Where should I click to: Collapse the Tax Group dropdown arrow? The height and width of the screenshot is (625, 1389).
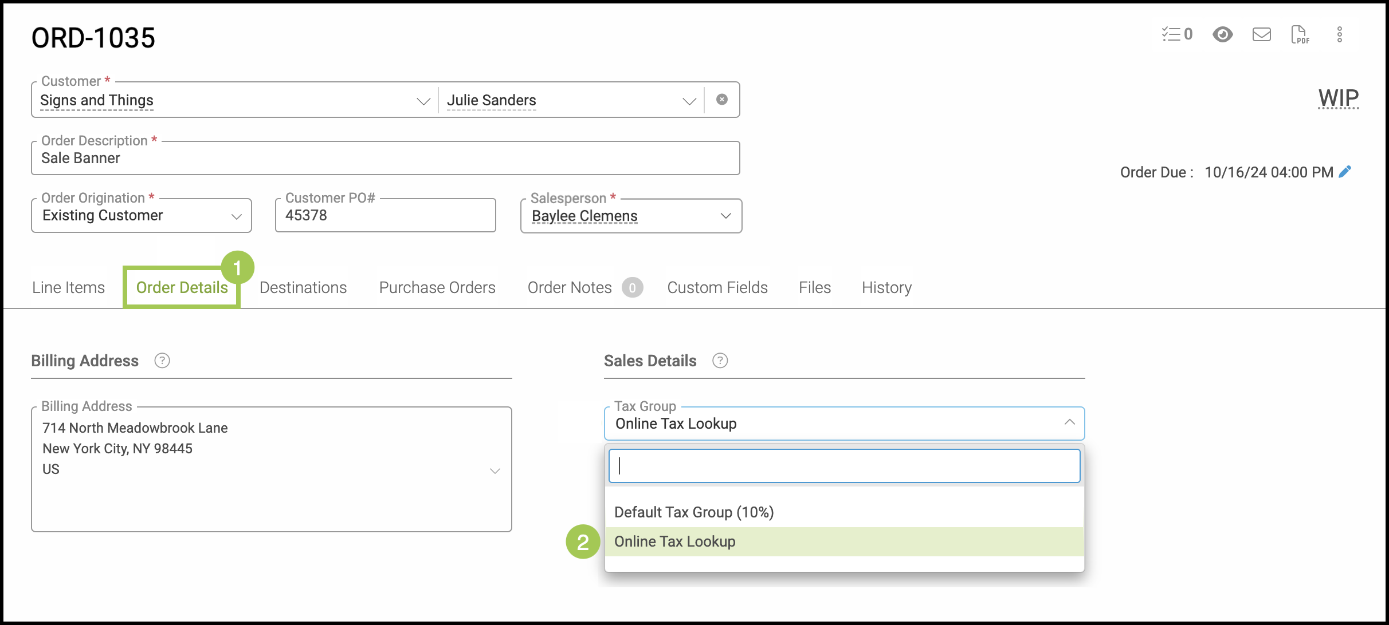1069,422
